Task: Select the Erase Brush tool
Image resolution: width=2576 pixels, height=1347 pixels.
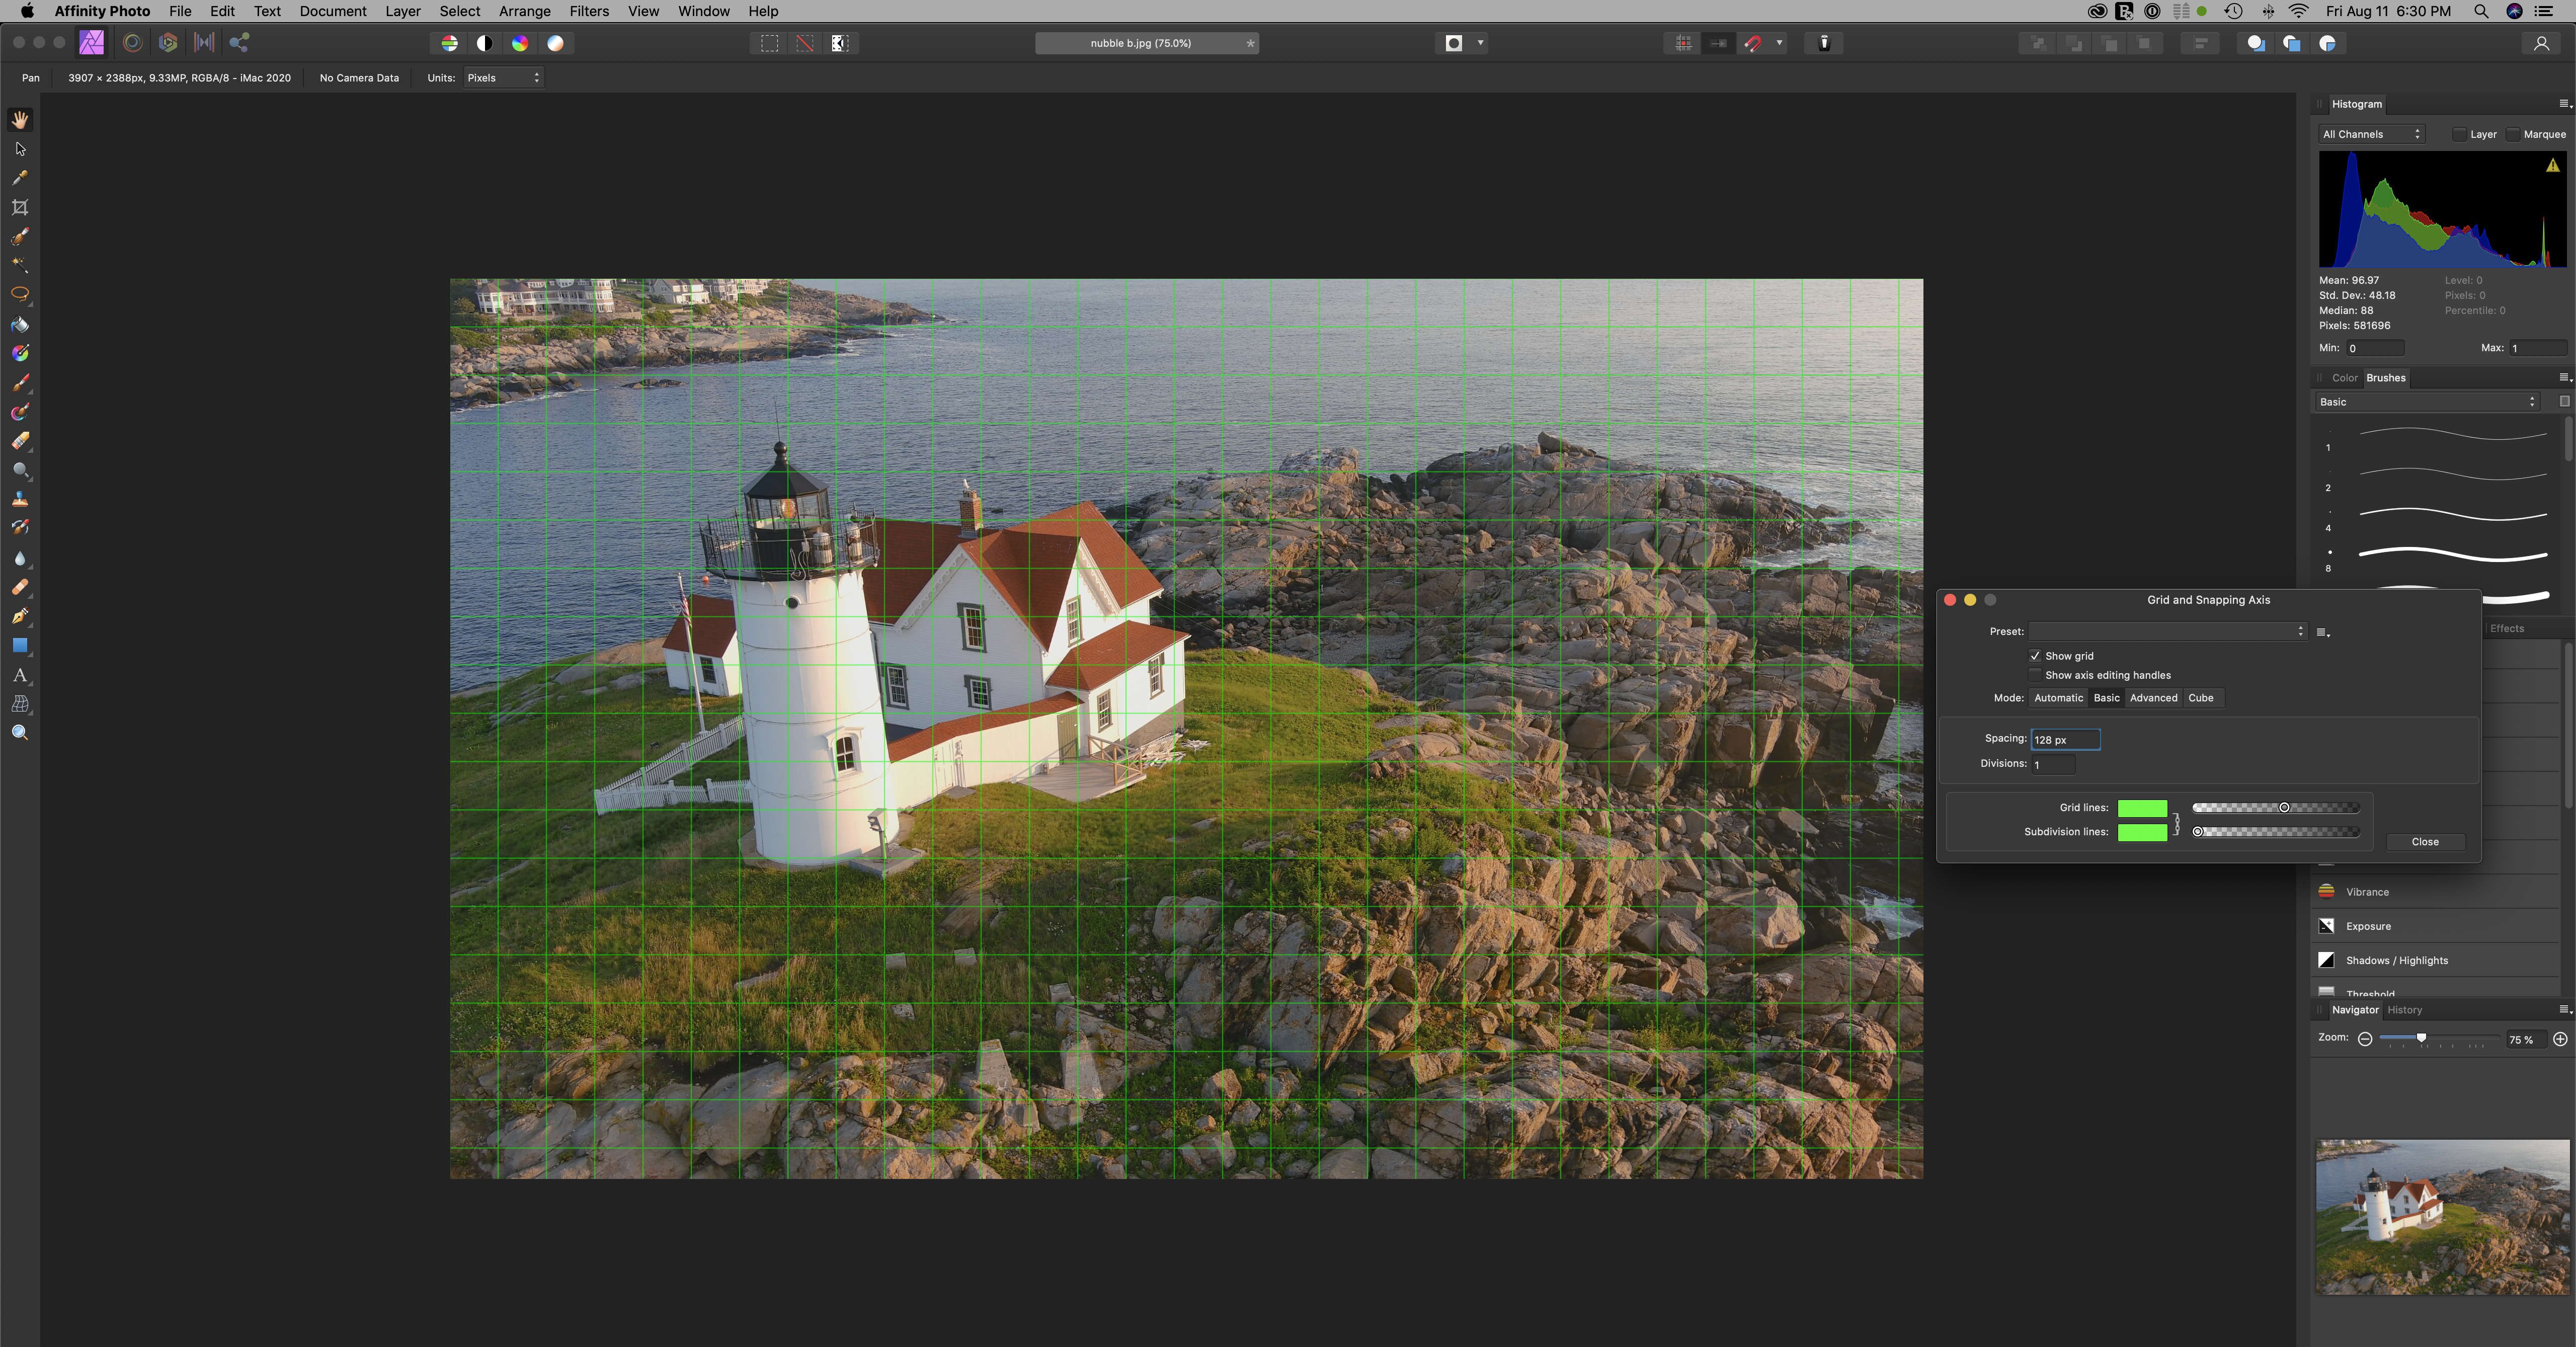Action: (20, 441)
